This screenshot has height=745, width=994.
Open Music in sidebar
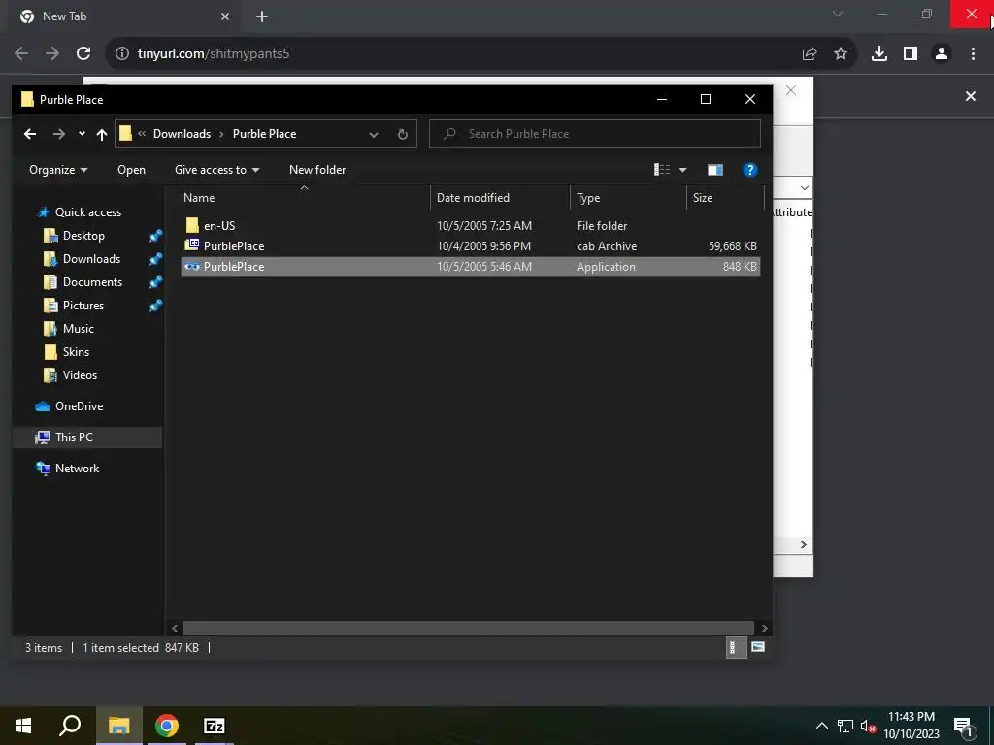[x=78, y=329]
